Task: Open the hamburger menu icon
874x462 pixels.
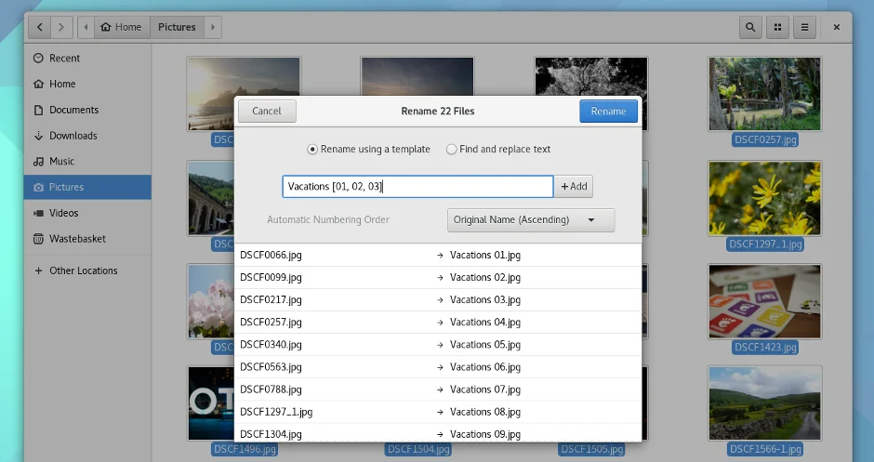Action: point(804,27)
